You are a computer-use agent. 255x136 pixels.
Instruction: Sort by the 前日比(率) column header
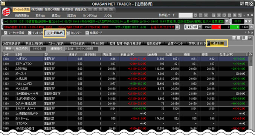(133, 54)
